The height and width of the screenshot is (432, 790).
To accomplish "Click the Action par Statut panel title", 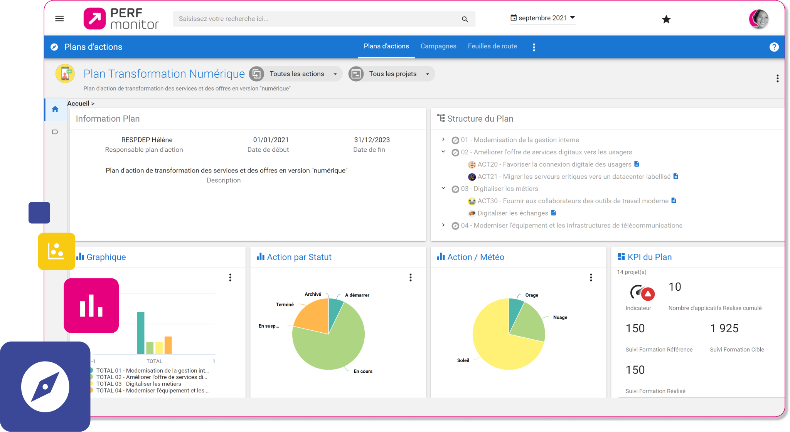I will coord(299,257).
